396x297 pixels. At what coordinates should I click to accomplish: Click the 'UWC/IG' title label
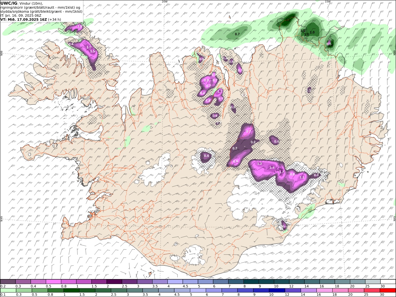pyautogui.click(x=9, y=3)
